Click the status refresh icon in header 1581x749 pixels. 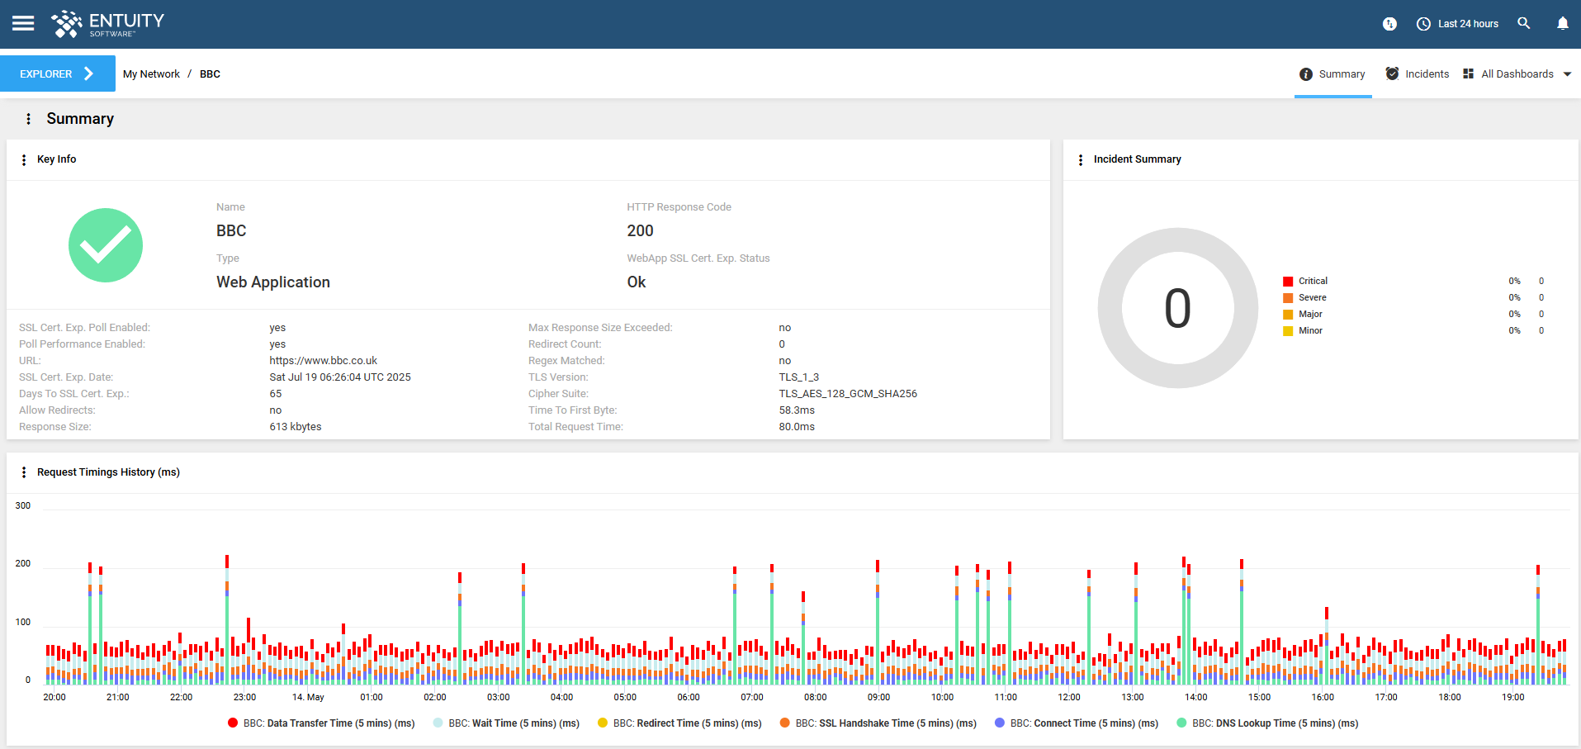[x=1389, y=24]
